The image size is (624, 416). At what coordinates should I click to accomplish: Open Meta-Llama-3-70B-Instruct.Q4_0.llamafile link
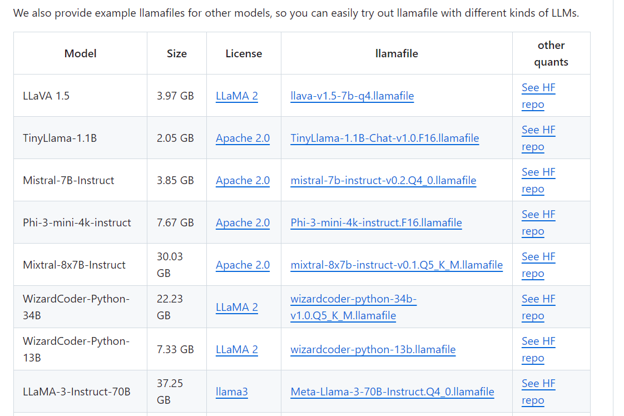click(x=392, y=392)
